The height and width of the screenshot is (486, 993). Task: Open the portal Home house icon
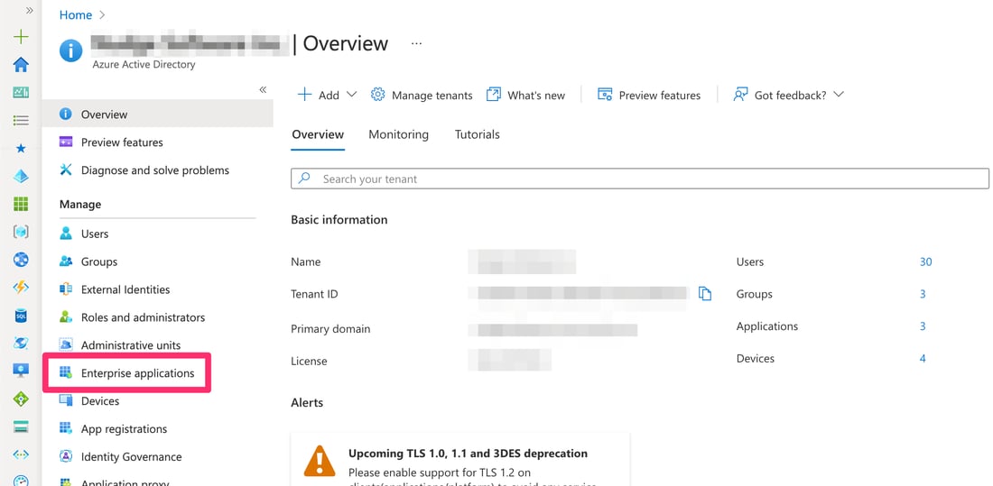point(21,65)
